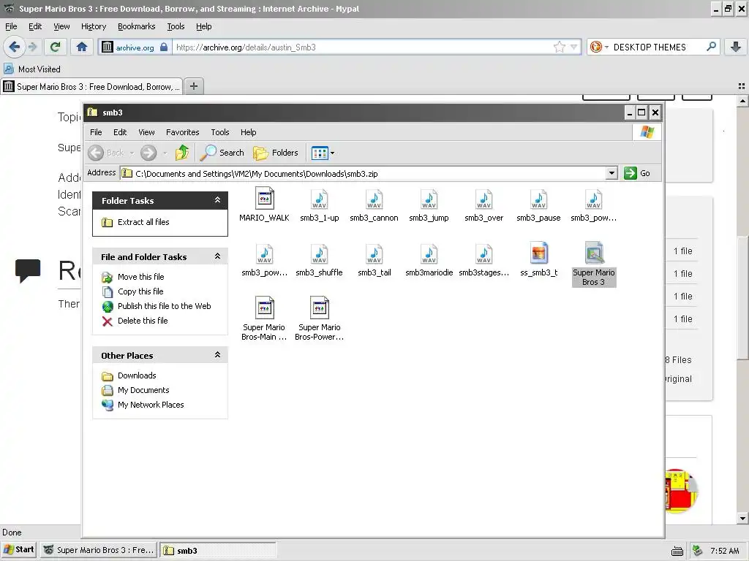Collapse the Other Places panel

click(217, 355)
